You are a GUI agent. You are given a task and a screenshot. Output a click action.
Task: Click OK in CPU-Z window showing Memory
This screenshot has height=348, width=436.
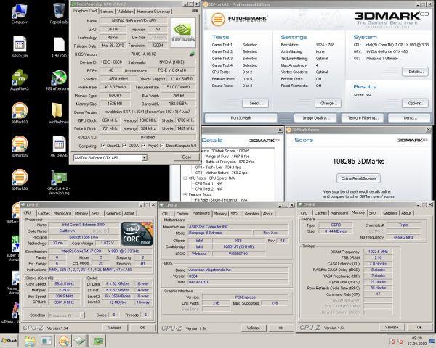[419, 327]
